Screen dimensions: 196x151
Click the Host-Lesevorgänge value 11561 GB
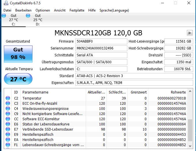[179, 41]
